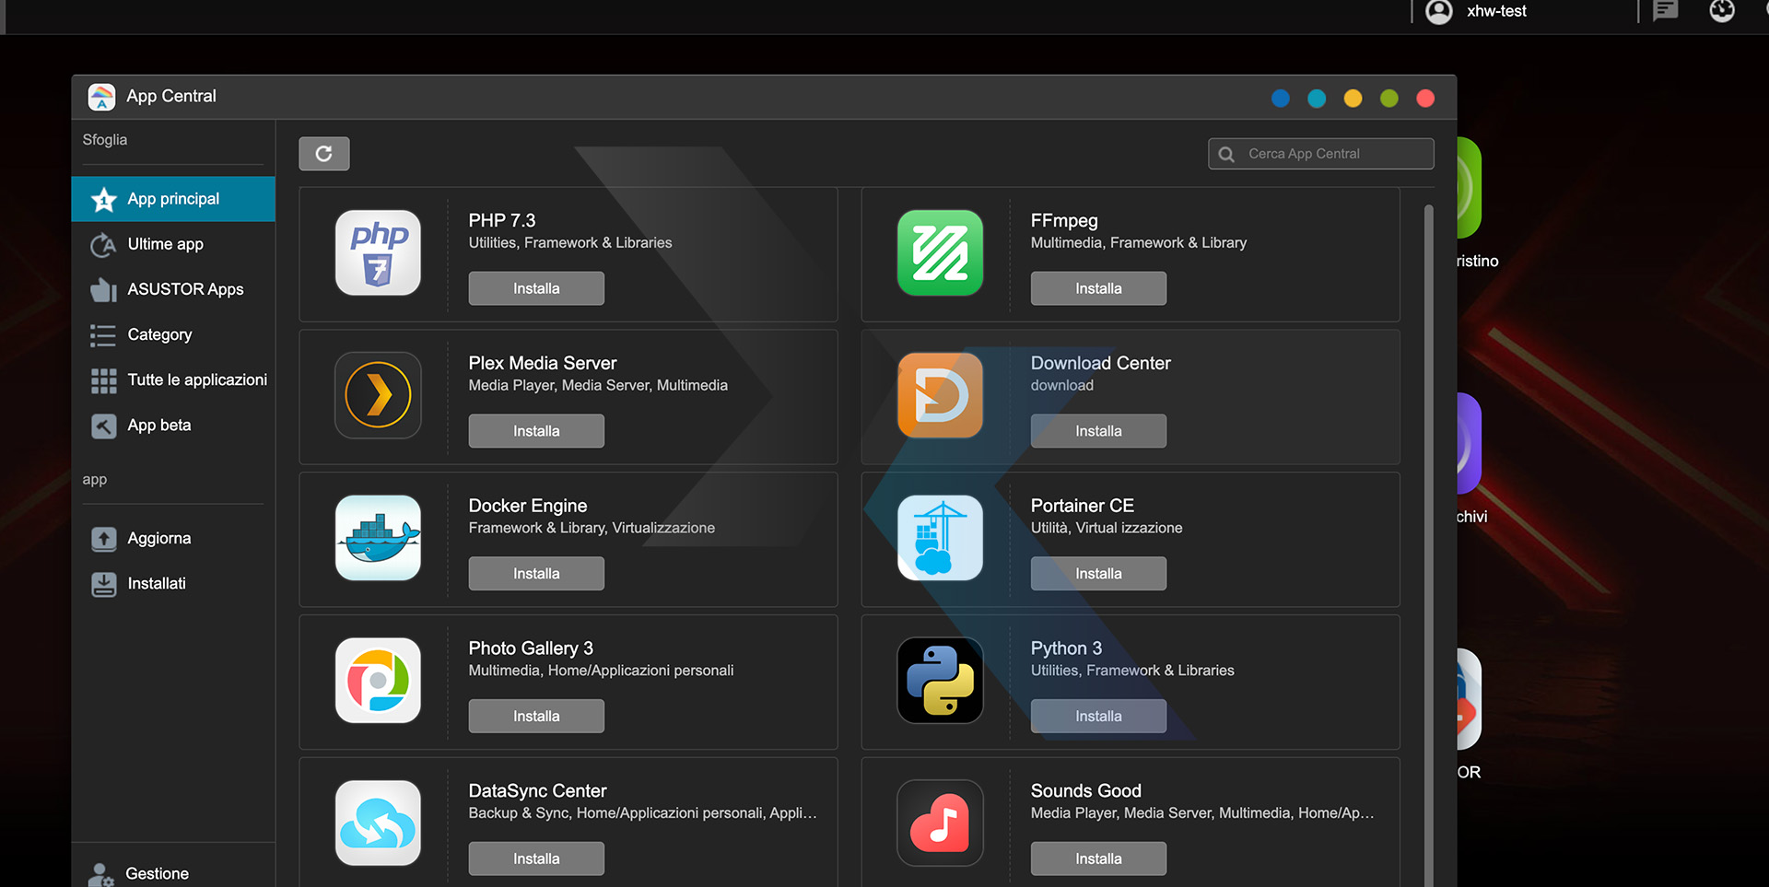Open the notifications chat icon
The width and height of the screenshot is (1769, 887).
[1664, 11]
